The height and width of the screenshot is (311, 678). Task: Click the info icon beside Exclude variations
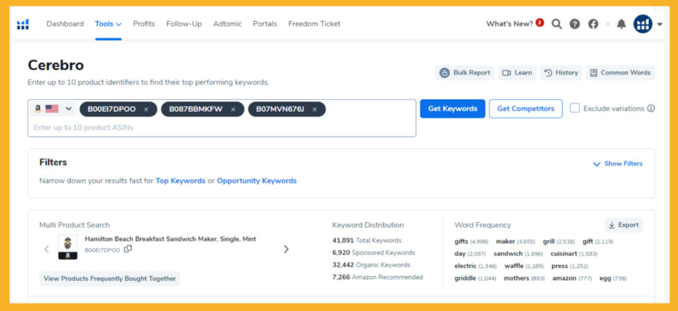(651, 108)
